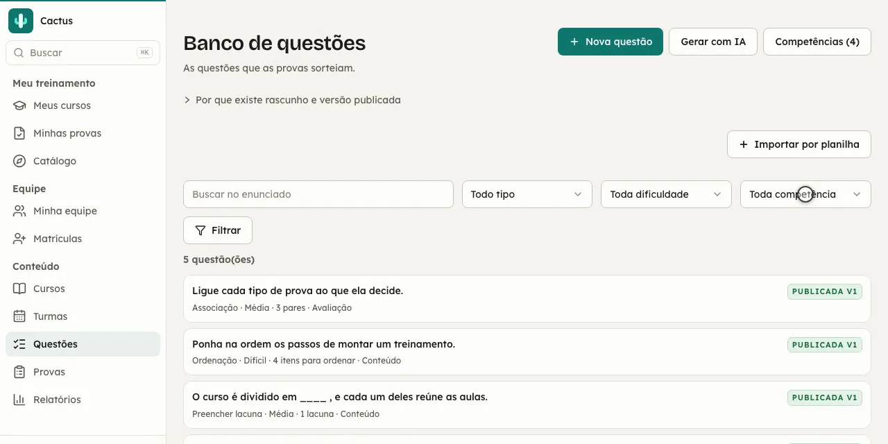Click the bar chart icon for Relatórios
Image resolution: width=888 pixels, height=444 pixels.
(x=19, y=400)
